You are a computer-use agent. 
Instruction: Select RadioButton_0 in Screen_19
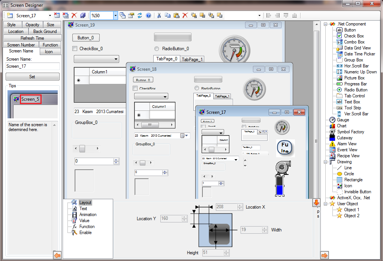point(157,49)
